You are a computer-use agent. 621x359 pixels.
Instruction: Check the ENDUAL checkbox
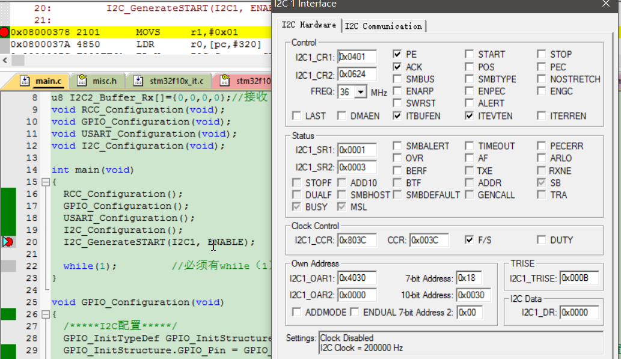pos(355,312)
